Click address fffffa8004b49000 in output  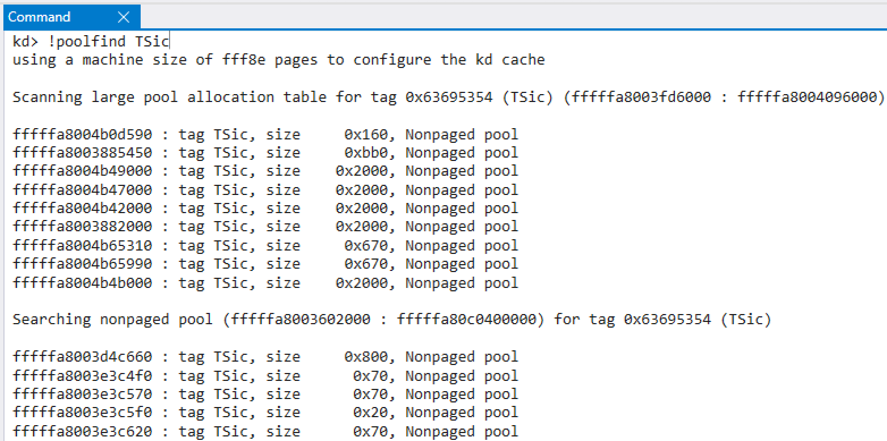(82, 171)
